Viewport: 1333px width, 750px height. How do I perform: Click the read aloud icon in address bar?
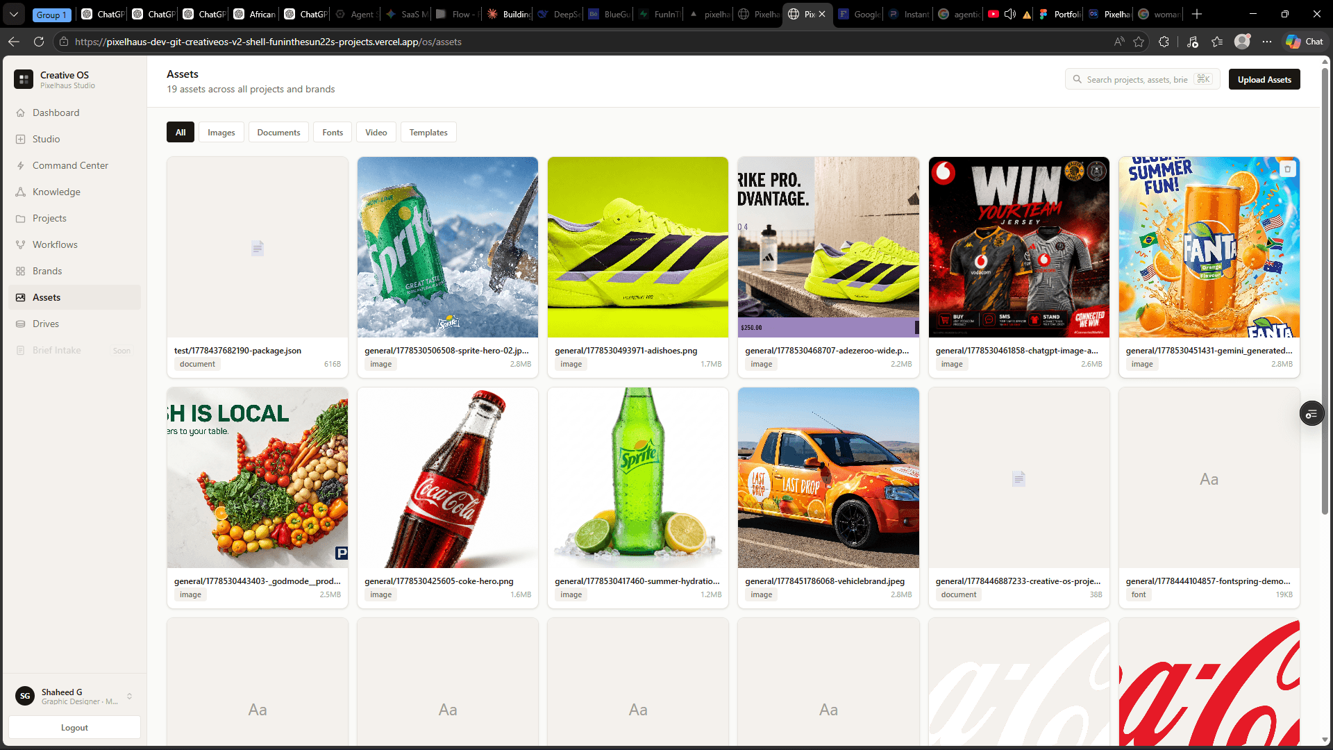click(x=1119, y=42)
